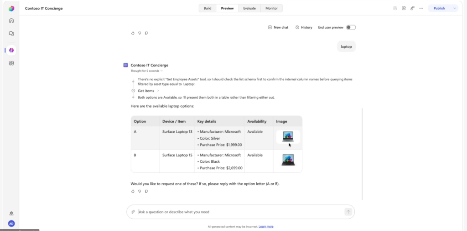
Task: Copy the earlier response at top
Action: [146, 33]
